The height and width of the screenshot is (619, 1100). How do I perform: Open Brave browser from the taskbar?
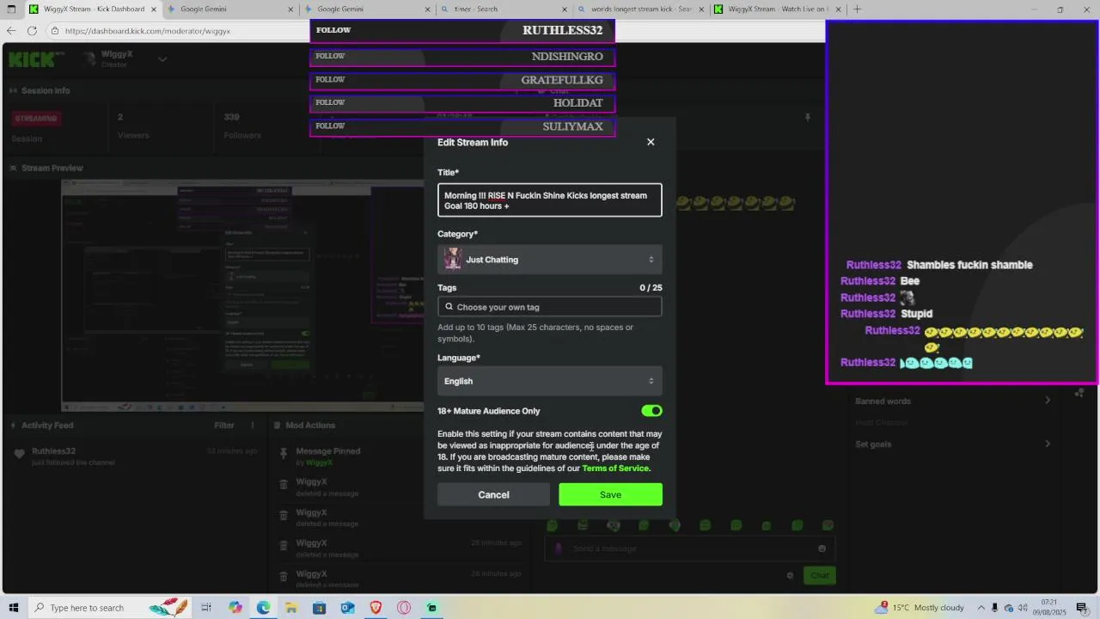tap(376, 608)
